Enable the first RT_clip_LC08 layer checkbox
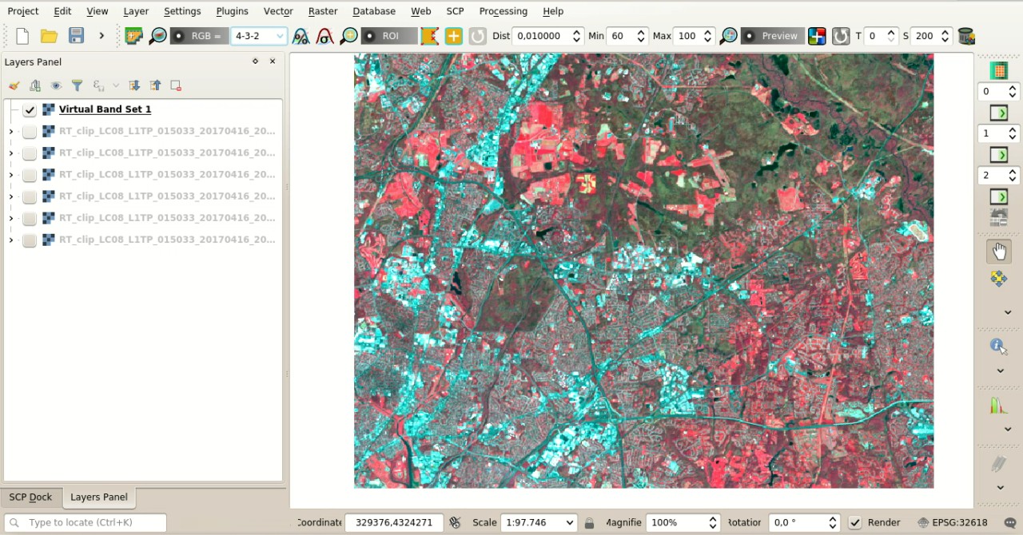 (x=30, y=131)
